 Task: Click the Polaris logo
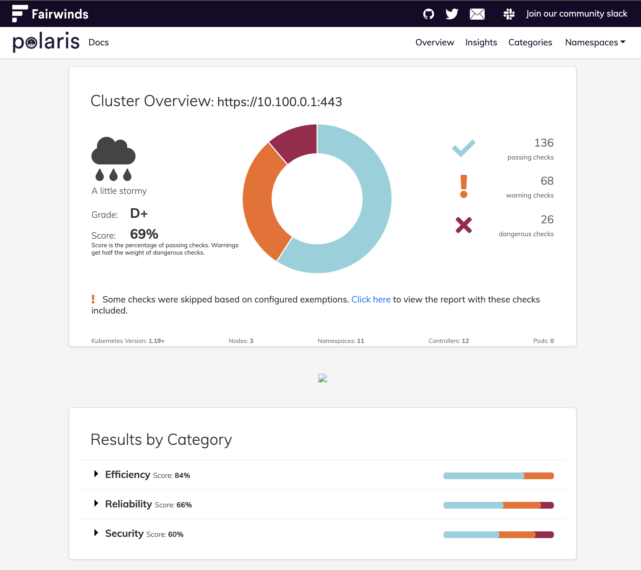pyautogui.click(x=46, y=42)
